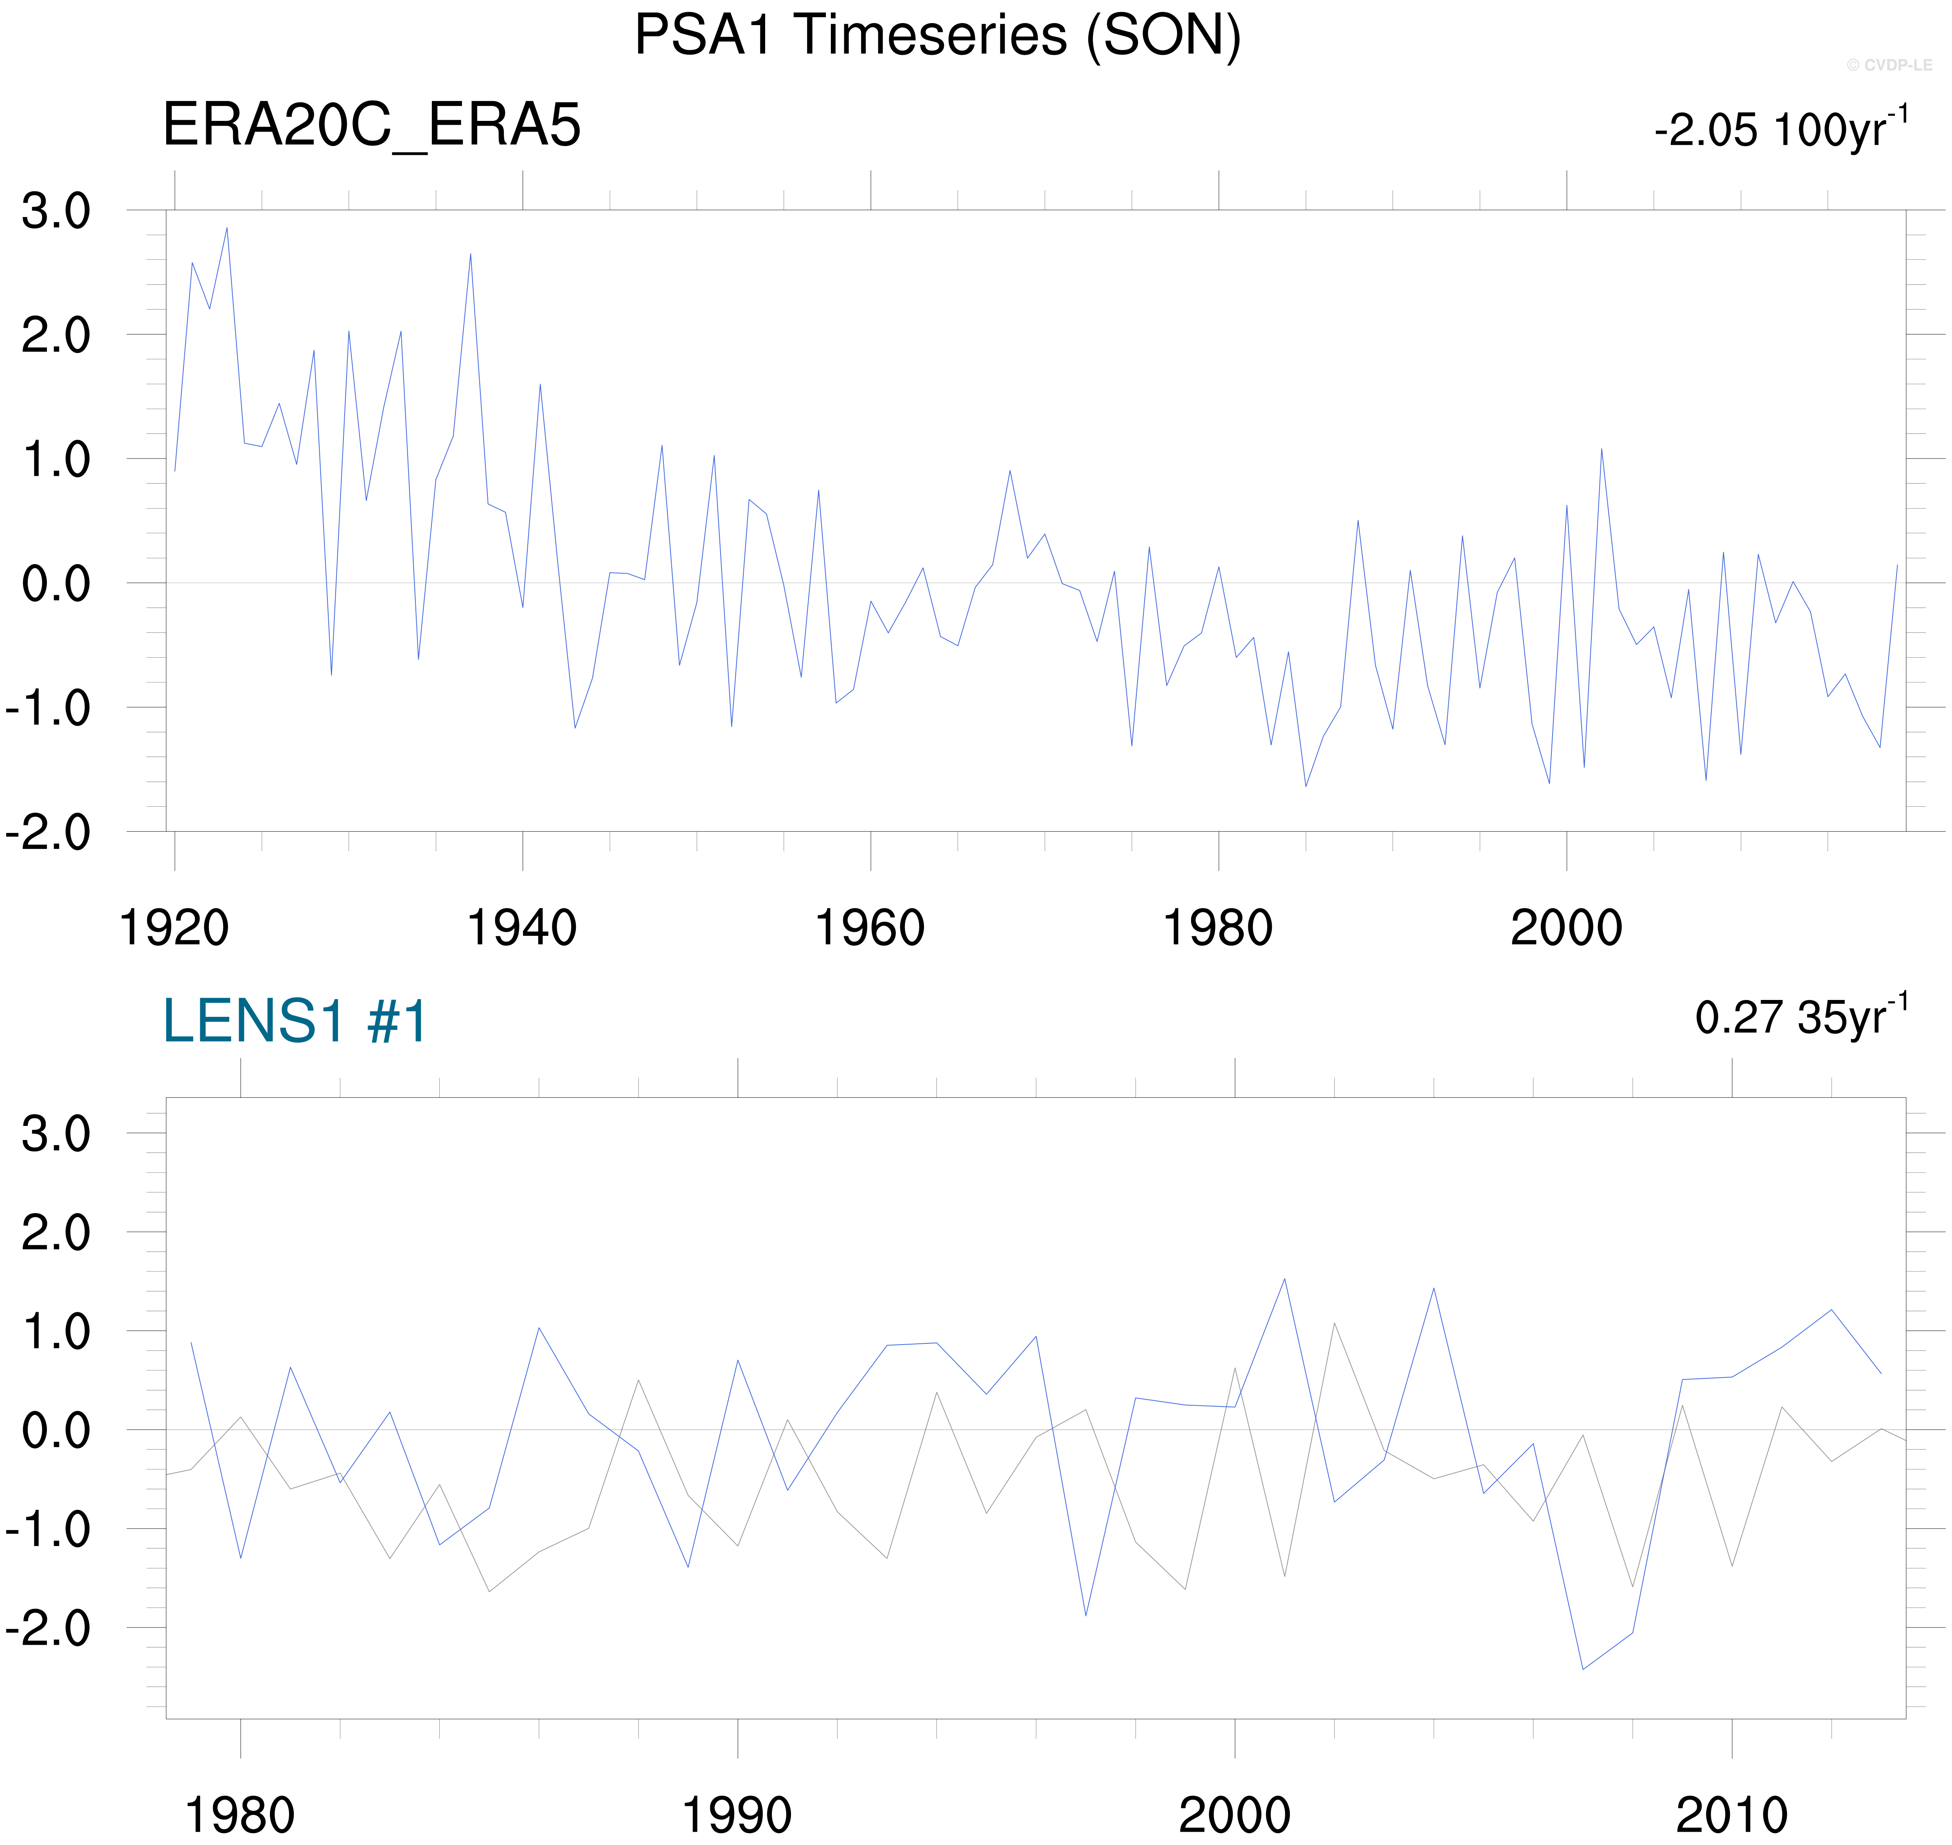Click the 1960 x-axis label

[870, 928]
